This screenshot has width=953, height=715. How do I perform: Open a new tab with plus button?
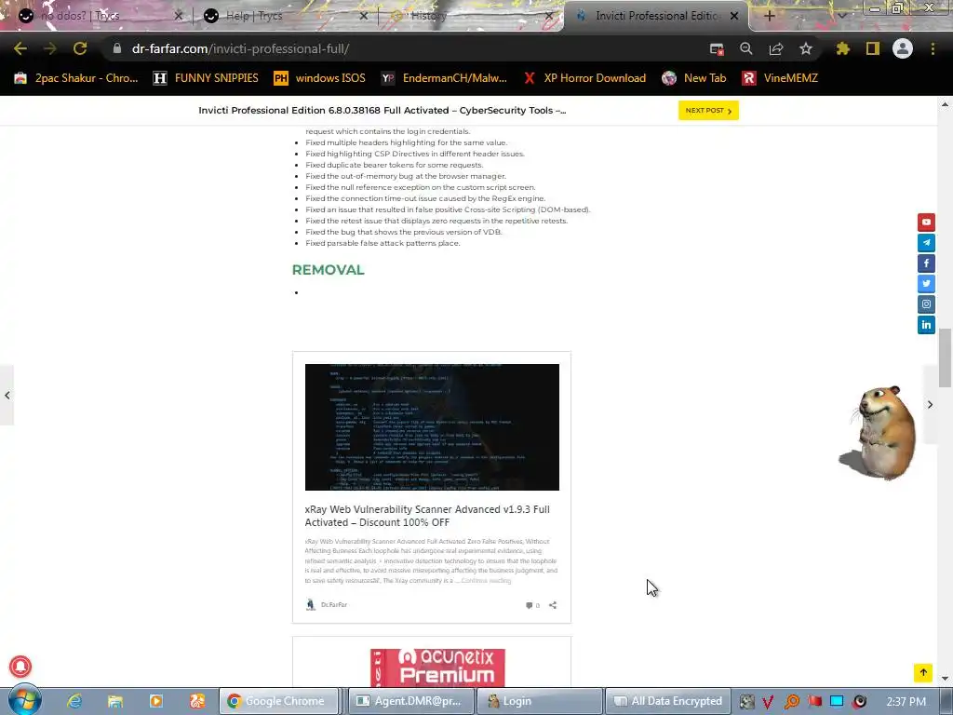click(x=769, y=16)
